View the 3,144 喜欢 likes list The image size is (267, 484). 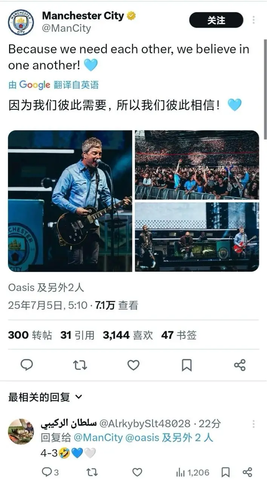pyautogui.click(x=128, y=335)
